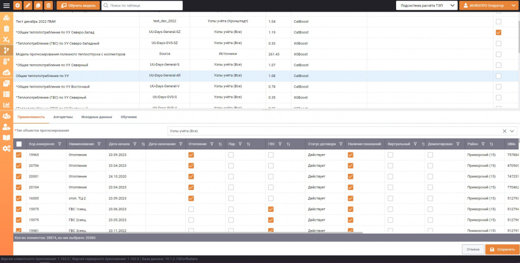Check the Тест декабрь 2022 ПМИ checkbox

coord(498,21)
